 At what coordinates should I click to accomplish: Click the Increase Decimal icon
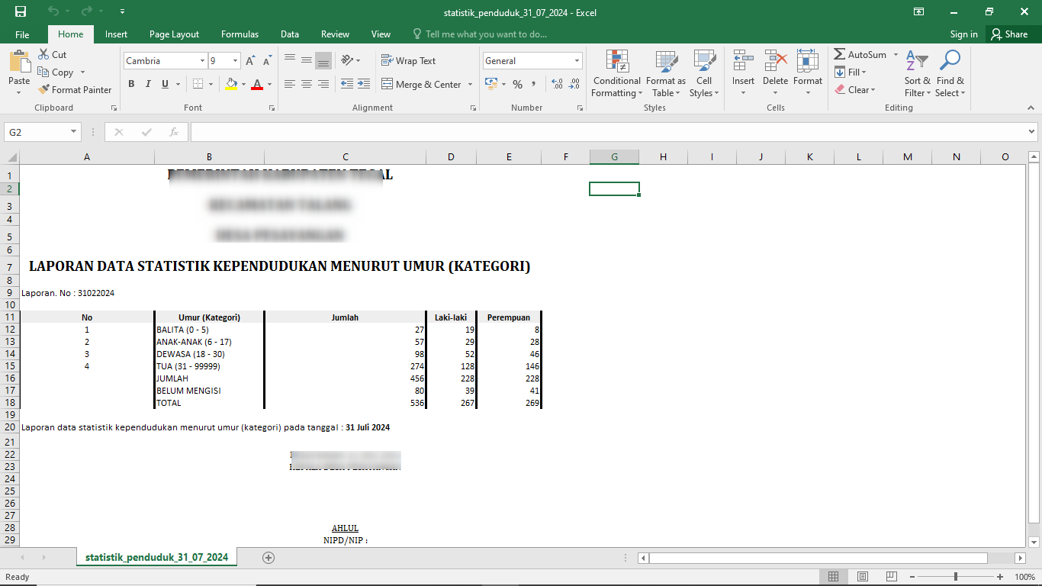click(557, 84)
